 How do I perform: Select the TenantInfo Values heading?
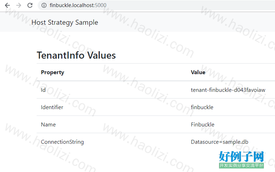pyautogui.click(x=76, y=55)
